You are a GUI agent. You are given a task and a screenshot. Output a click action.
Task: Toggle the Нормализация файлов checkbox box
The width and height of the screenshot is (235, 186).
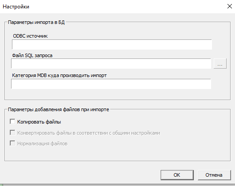(x=12, y=143)
